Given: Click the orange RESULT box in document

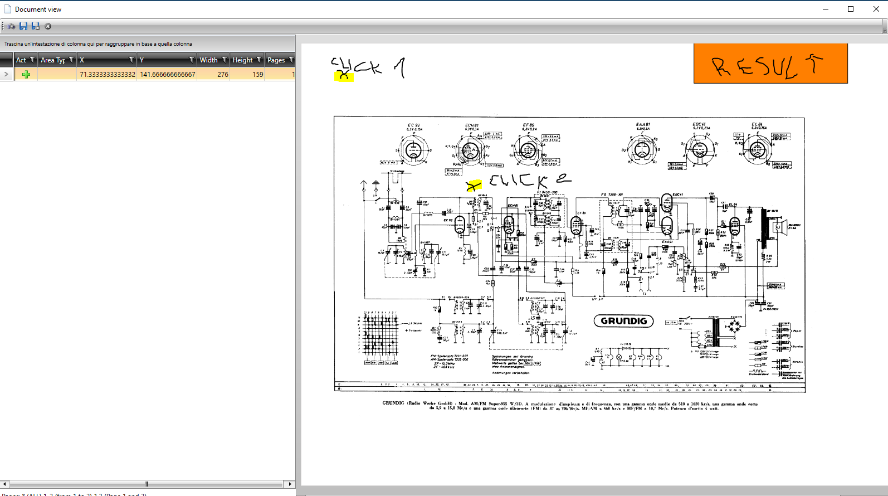Looking at the screenshot, I should point(770,64).
